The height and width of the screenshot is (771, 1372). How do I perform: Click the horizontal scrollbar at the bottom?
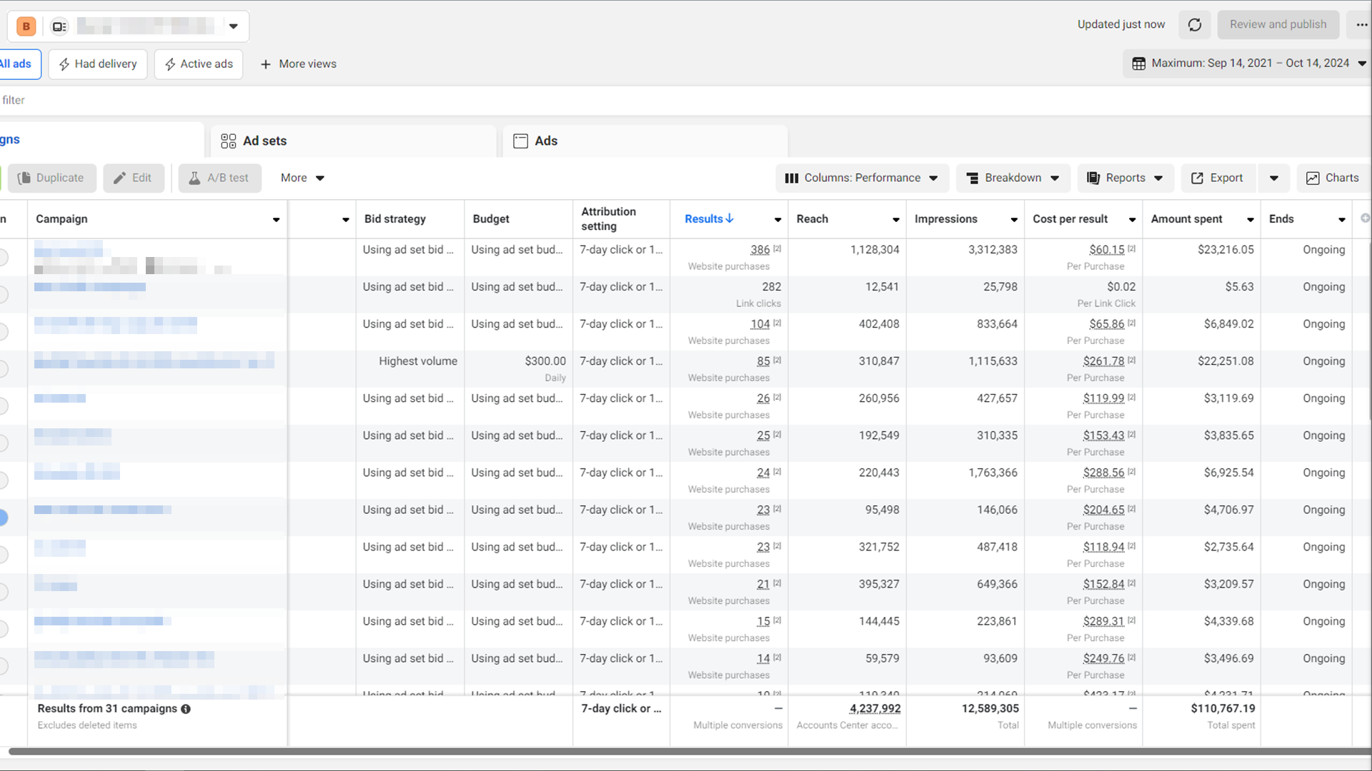686,752
